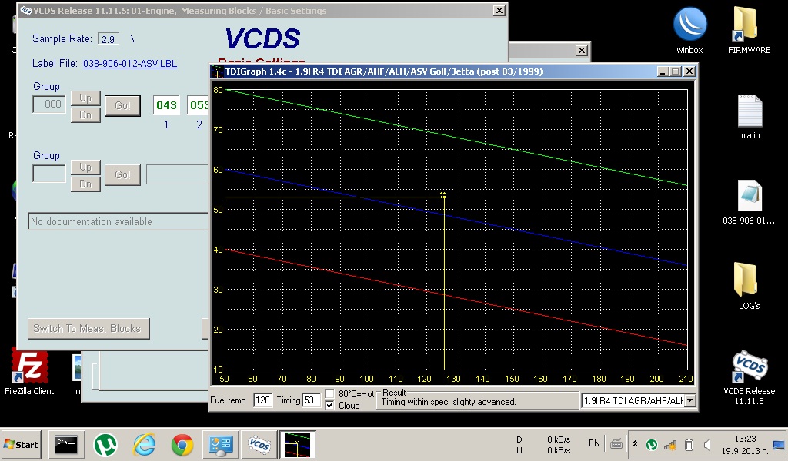
Task: Click the EN language indicator
Action: pyautogui.click(x=594, y=443)
